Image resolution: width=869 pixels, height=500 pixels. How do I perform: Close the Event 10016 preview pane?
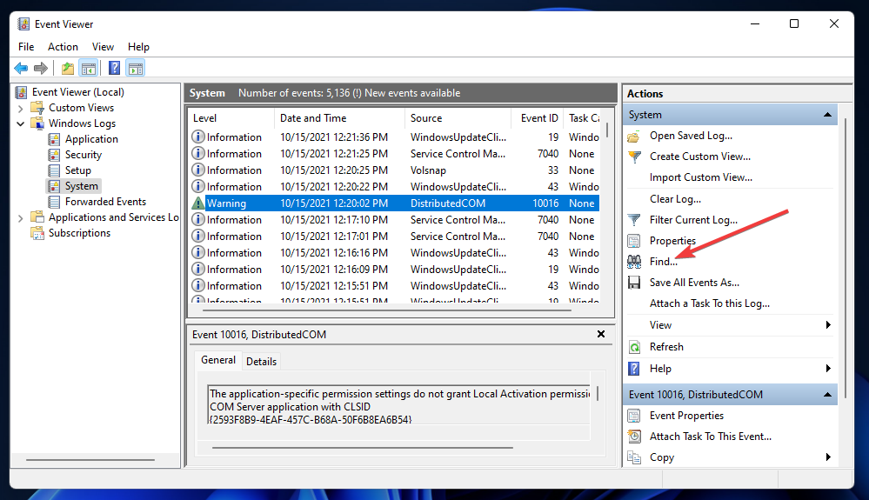[601, 334]
